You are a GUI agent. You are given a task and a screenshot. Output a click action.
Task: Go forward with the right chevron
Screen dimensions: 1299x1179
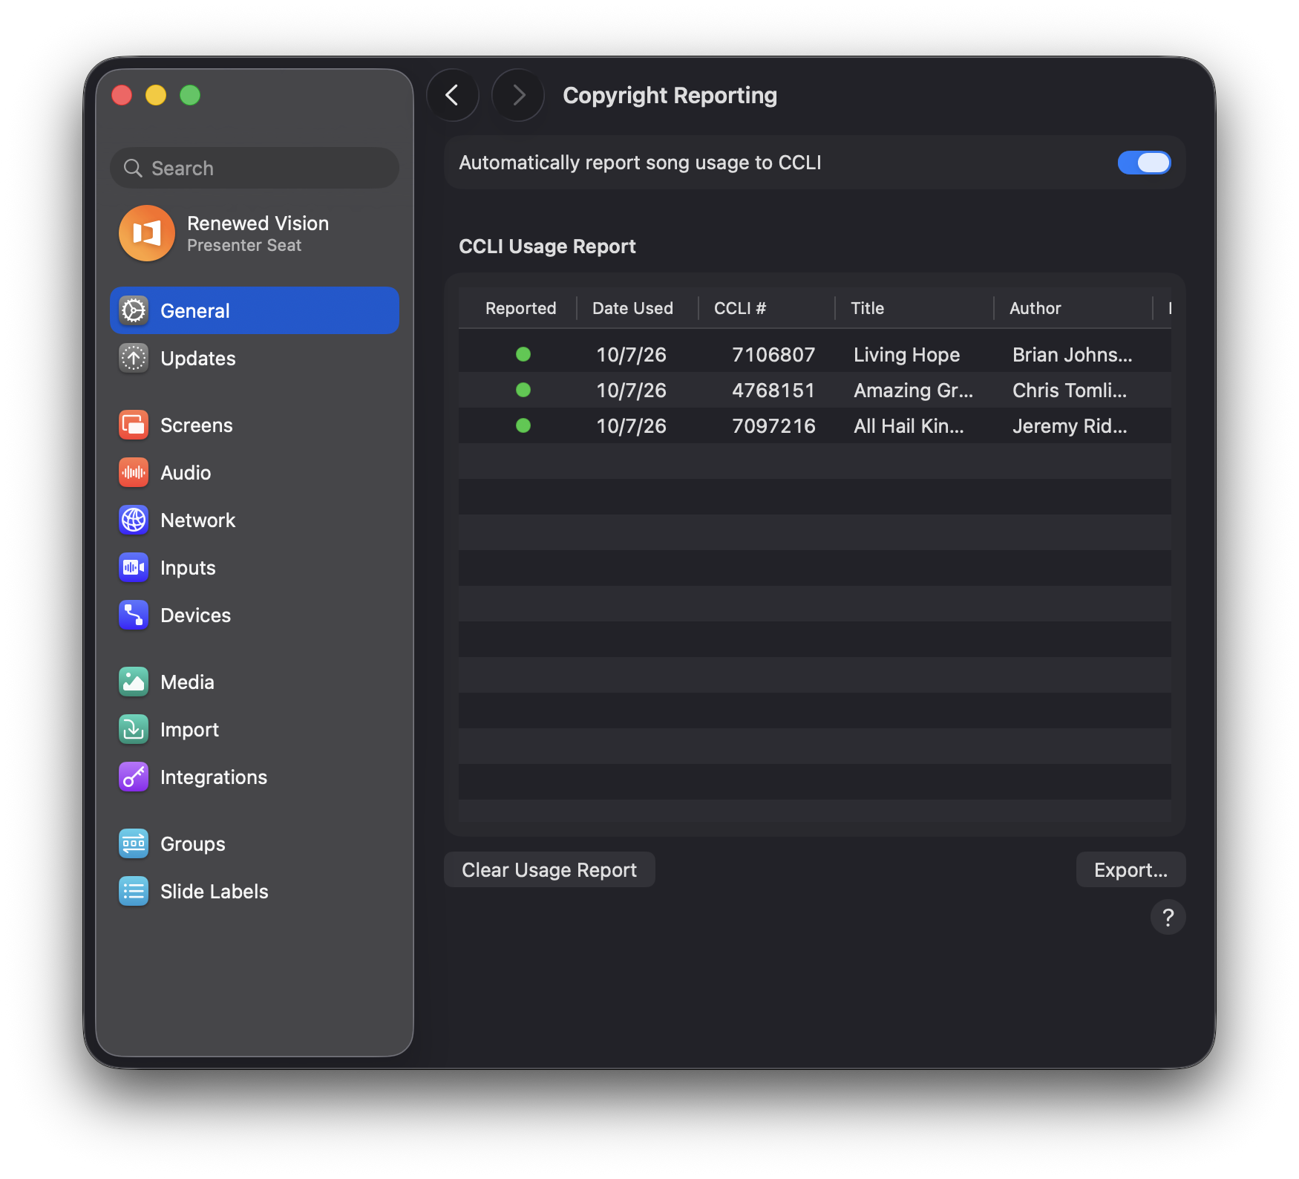518,95
